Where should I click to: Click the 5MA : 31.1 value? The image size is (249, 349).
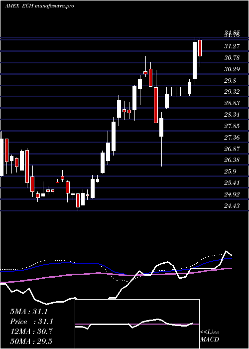pyautogui.click(x=29, y=312)
